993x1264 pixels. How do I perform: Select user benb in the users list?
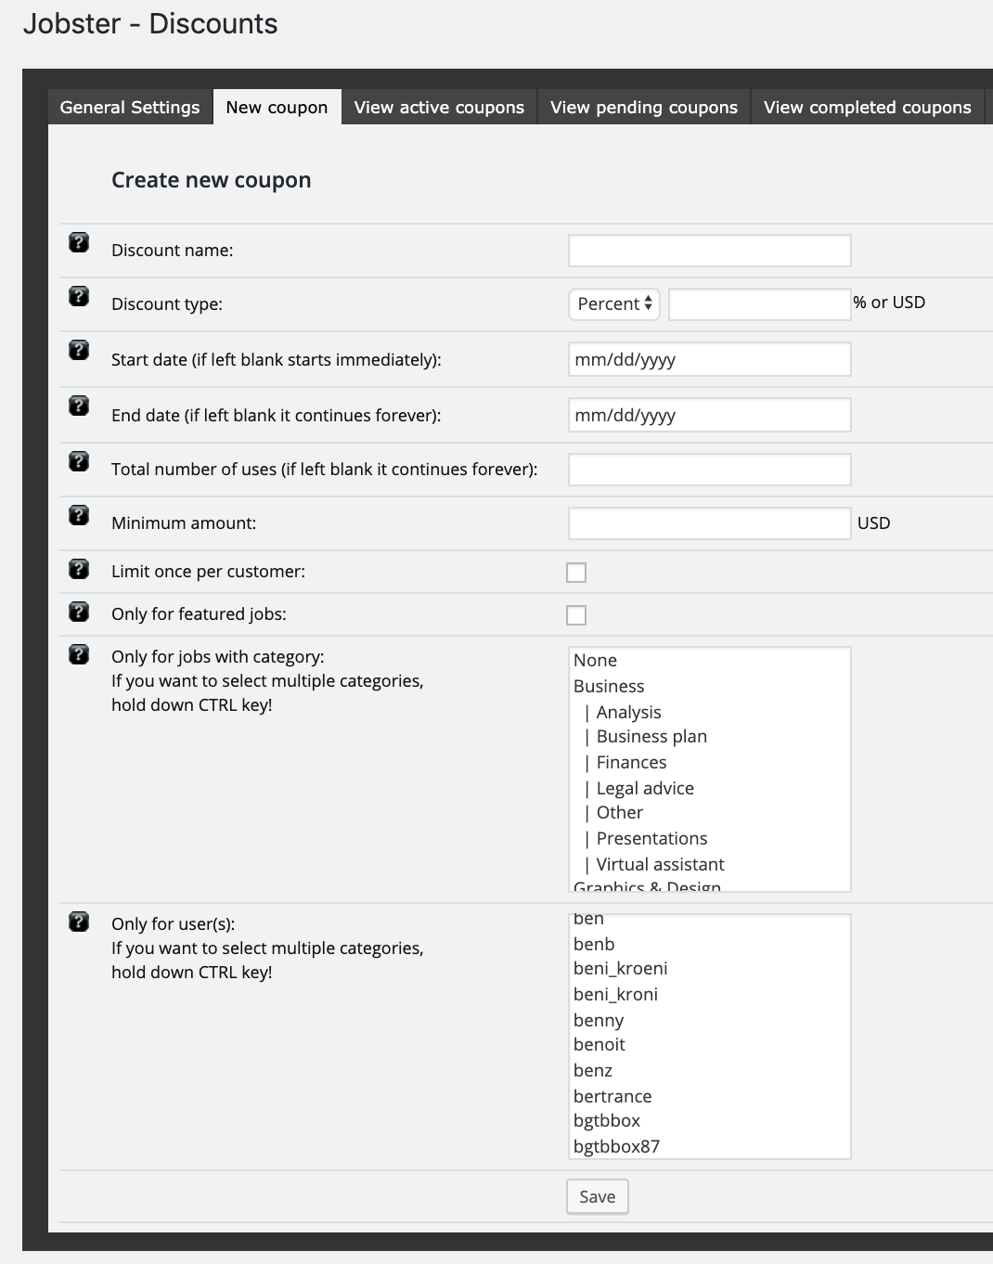[x=710, y=945]
